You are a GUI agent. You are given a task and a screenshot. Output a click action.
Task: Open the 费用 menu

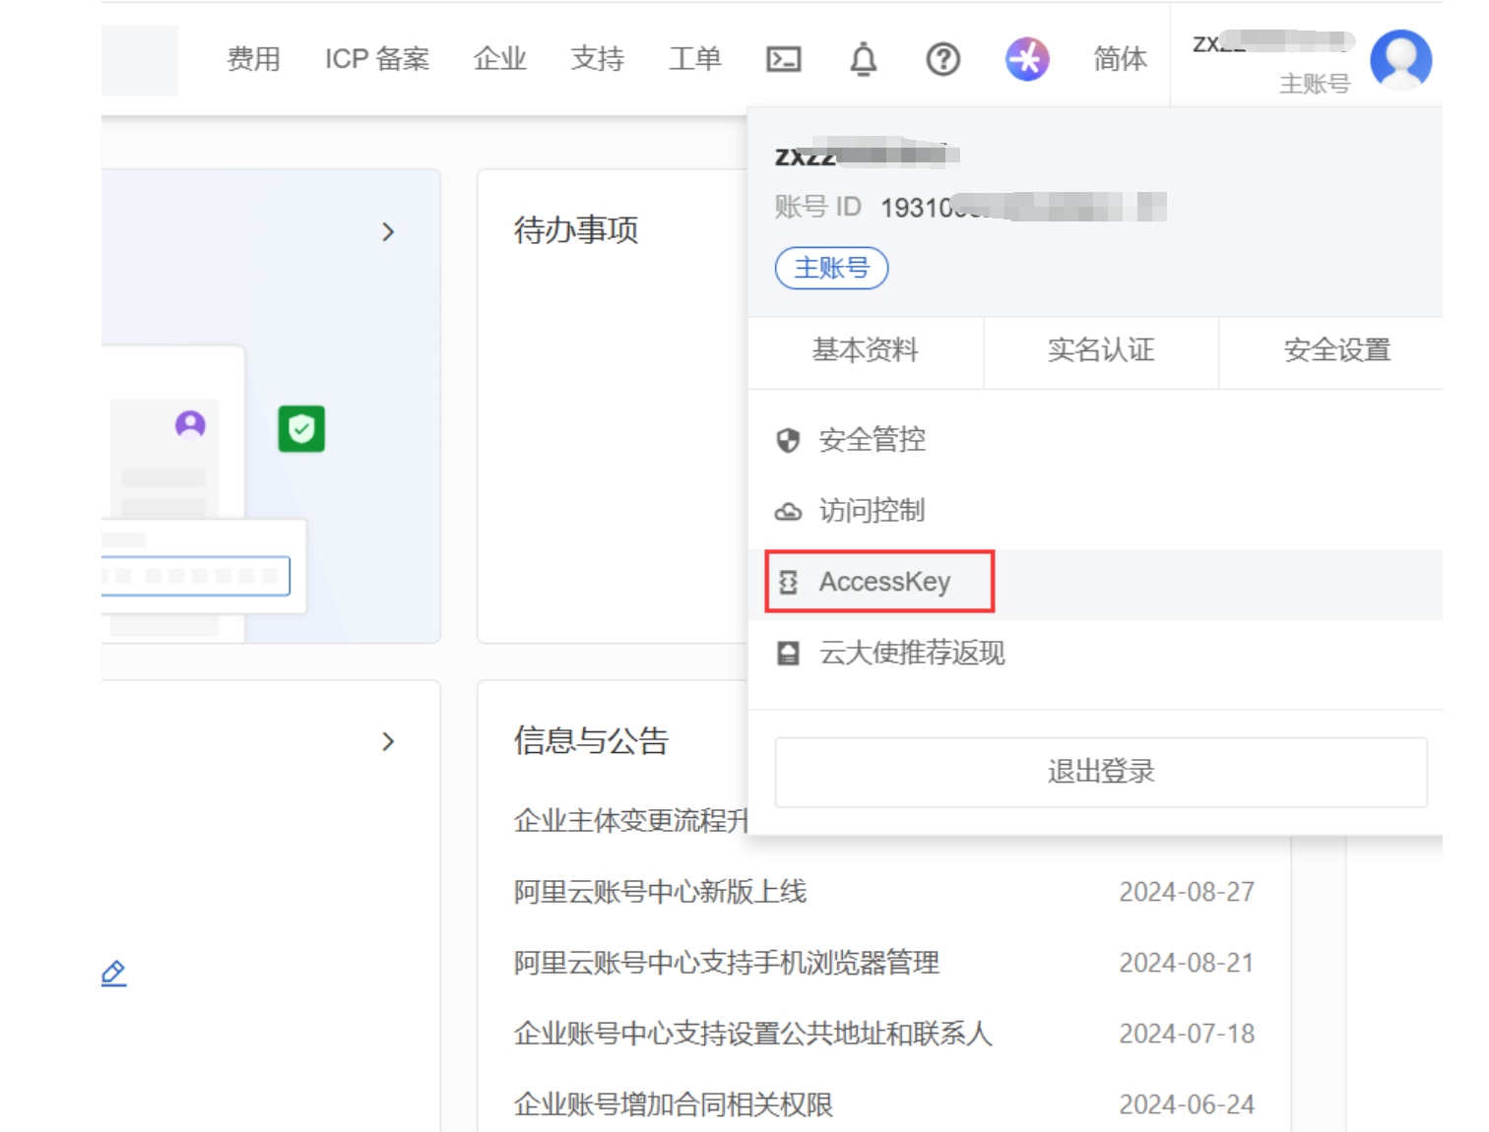click(254, 59)
